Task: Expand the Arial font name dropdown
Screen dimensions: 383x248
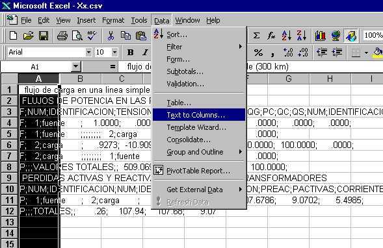Action: tap(88, 52)
